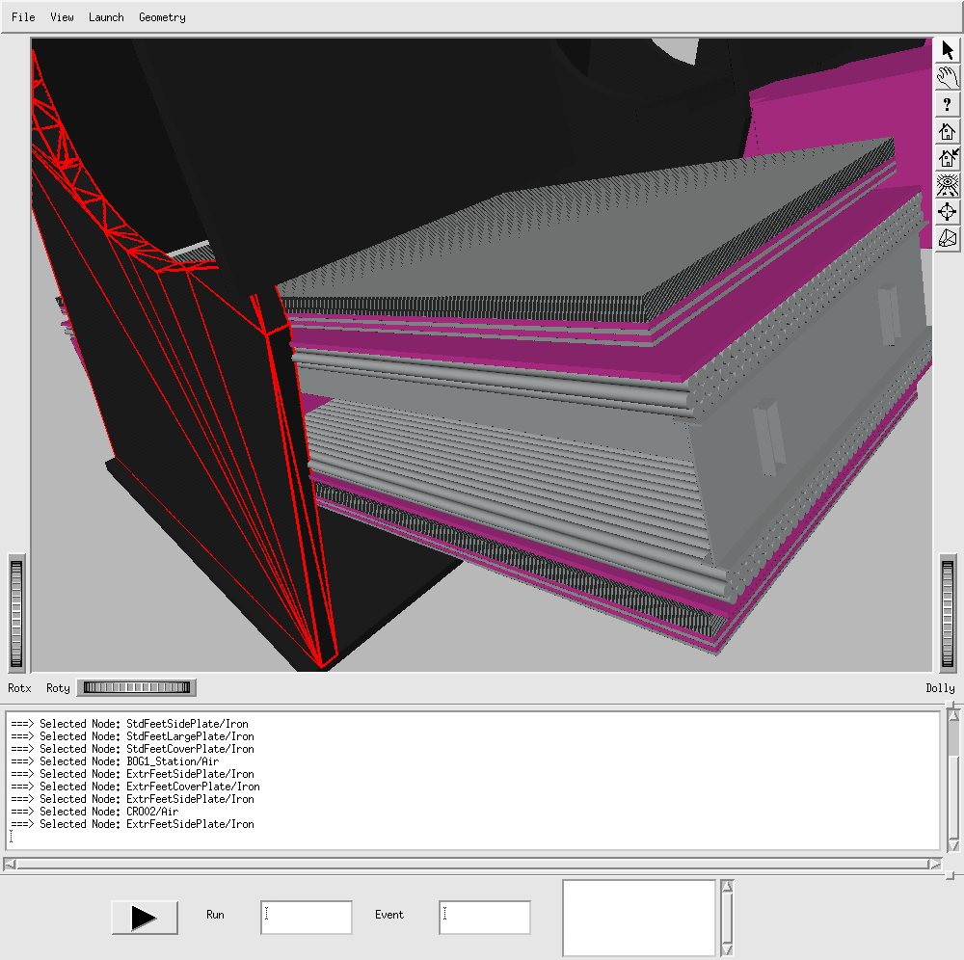
Task: Expand the Geometry menu
Action: [x=162, y=17]
